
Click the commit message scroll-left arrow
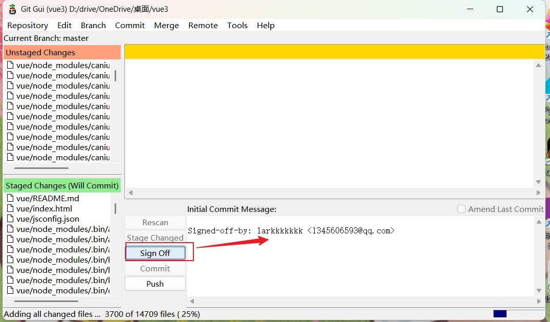point(192,301)
